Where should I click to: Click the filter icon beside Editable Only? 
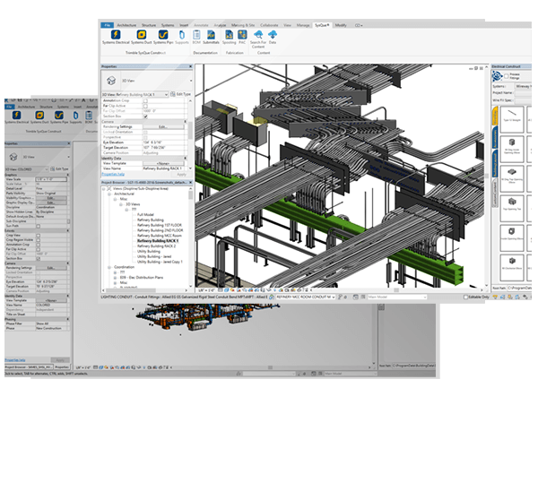pos(495,297)
